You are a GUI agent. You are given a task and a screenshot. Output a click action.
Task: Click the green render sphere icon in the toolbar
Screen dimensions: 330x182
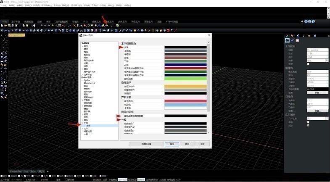117,25
